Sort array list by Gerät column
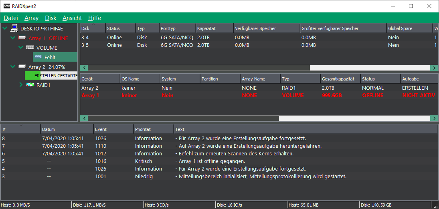The height and width of the screenshot is (209, 439). (x=100, y=79)
